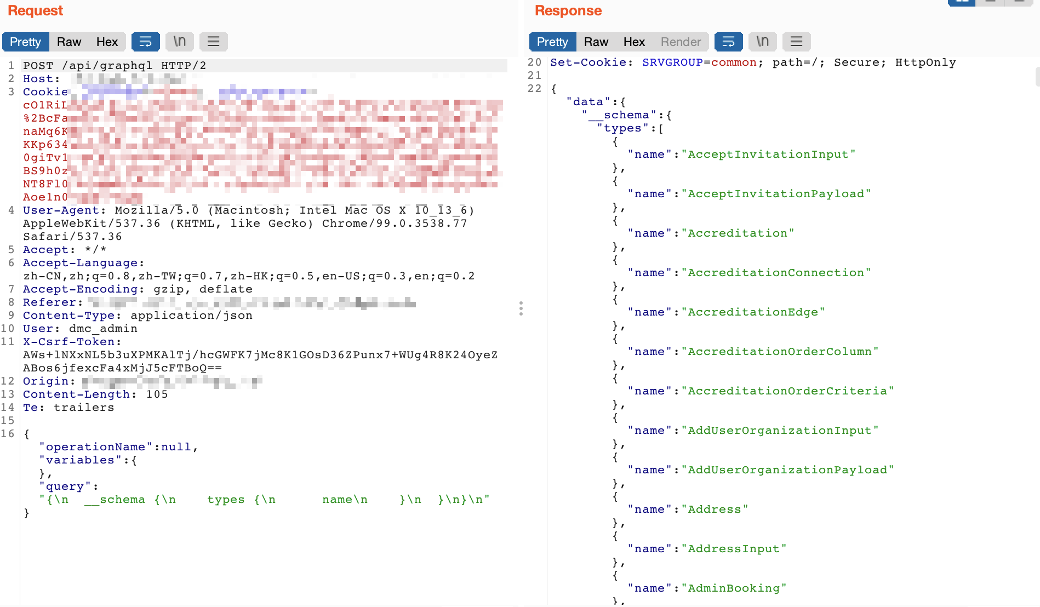
Task: Click the AcceptInvitationPayload type name
Action: click(776, 194)
